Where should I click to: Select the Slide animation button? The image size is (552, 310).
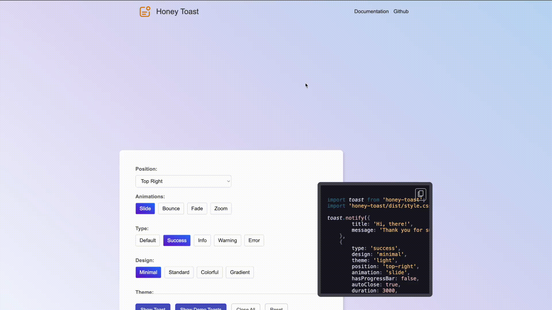tap(145, 208)
